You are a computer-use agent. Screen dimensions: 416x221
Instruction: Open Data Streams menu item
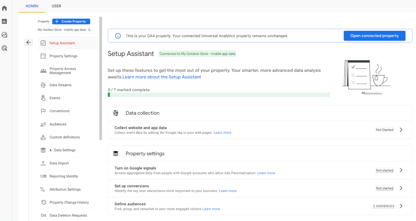[68, 85]
